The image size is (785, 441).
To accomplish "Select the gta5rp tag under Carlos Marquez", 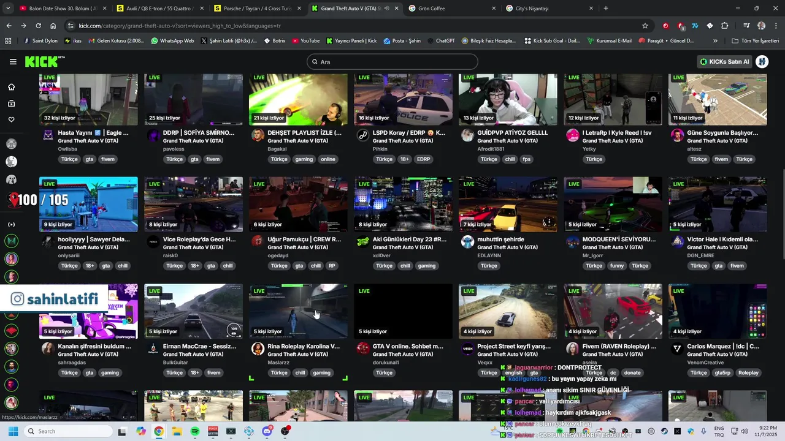I will click(722, 372).
